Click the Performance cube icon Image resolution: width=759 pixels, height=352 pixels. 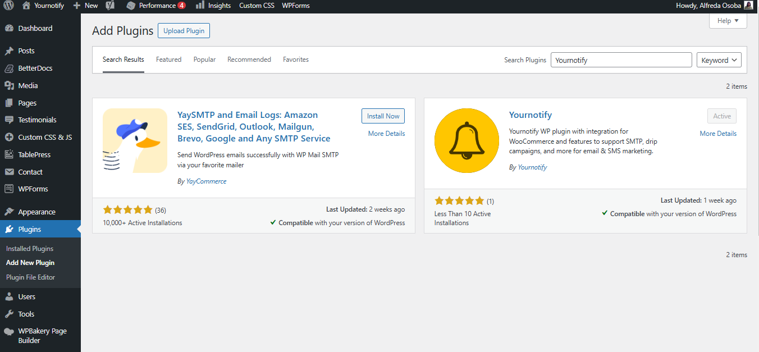click(131, 6)
